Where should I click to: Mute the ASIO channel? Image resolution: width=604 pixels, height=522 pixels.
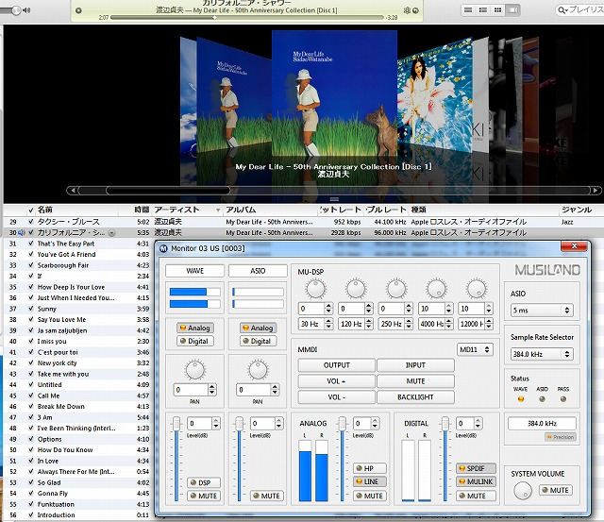click(x=266, y=497)
